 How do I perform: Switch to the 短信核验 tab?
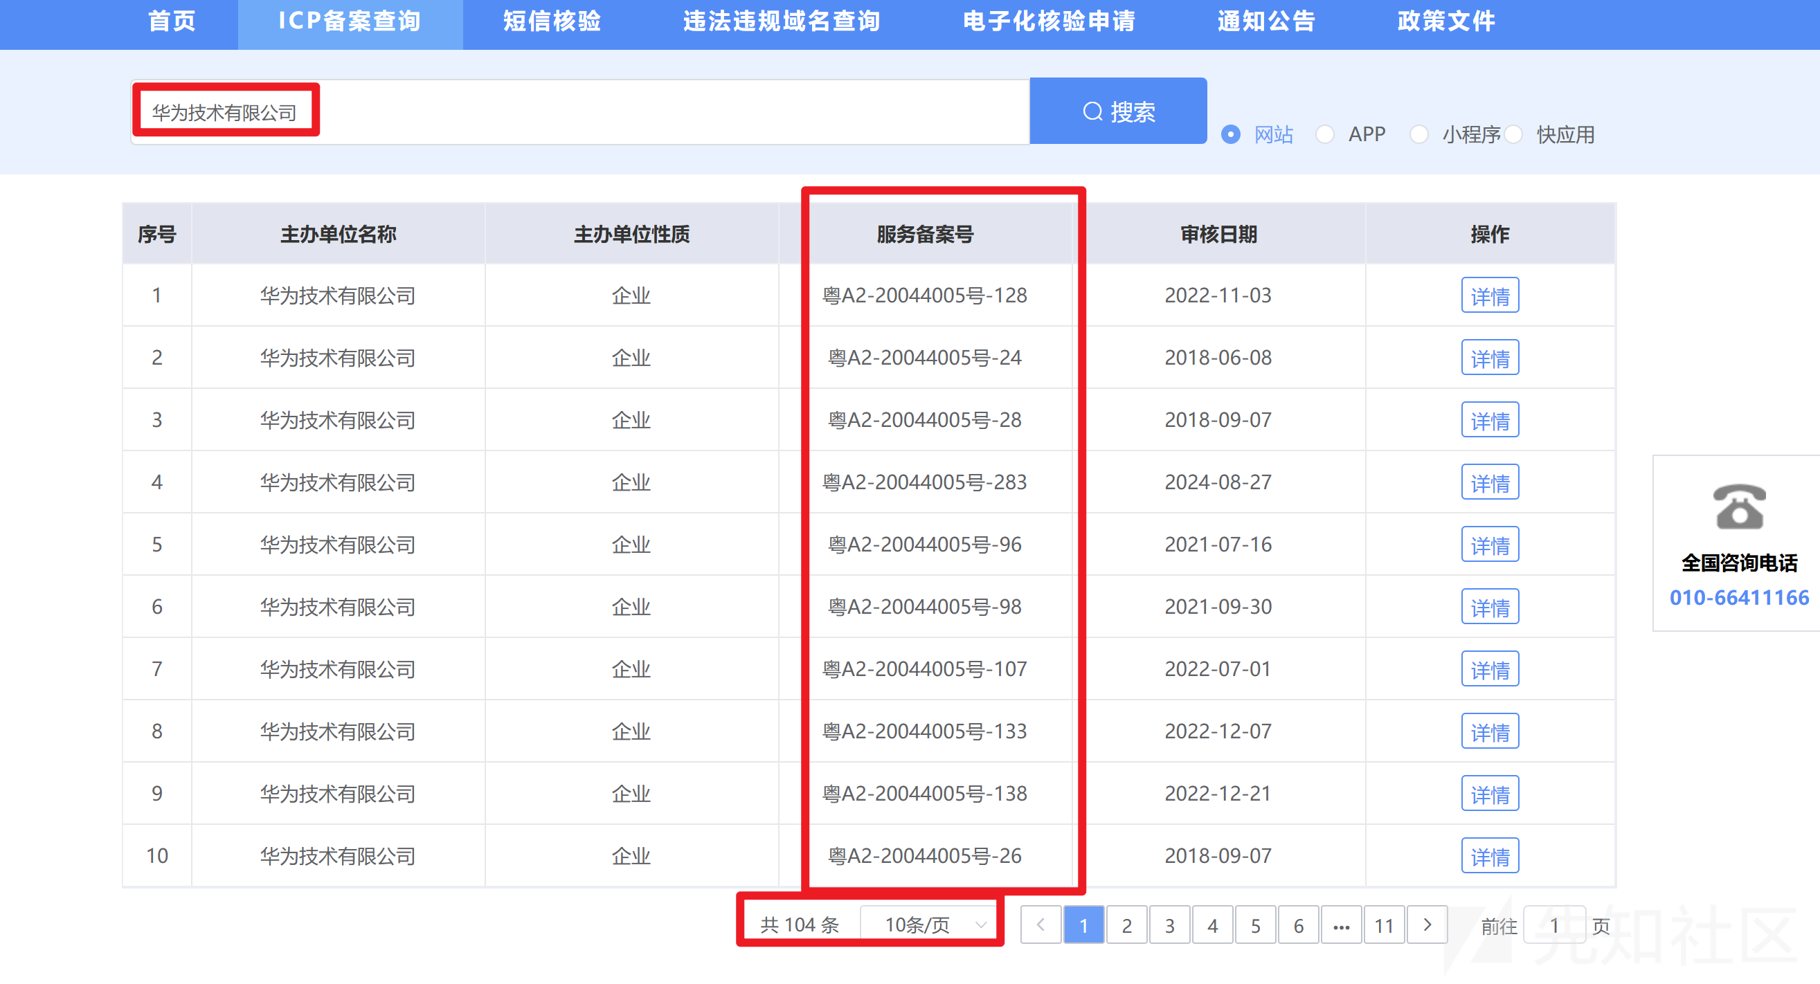pyautogui.click(x=552, y=21)
